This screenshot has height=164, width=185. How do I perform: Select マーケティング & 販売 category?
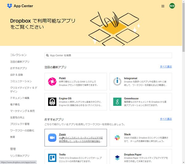tap(23, 111)
